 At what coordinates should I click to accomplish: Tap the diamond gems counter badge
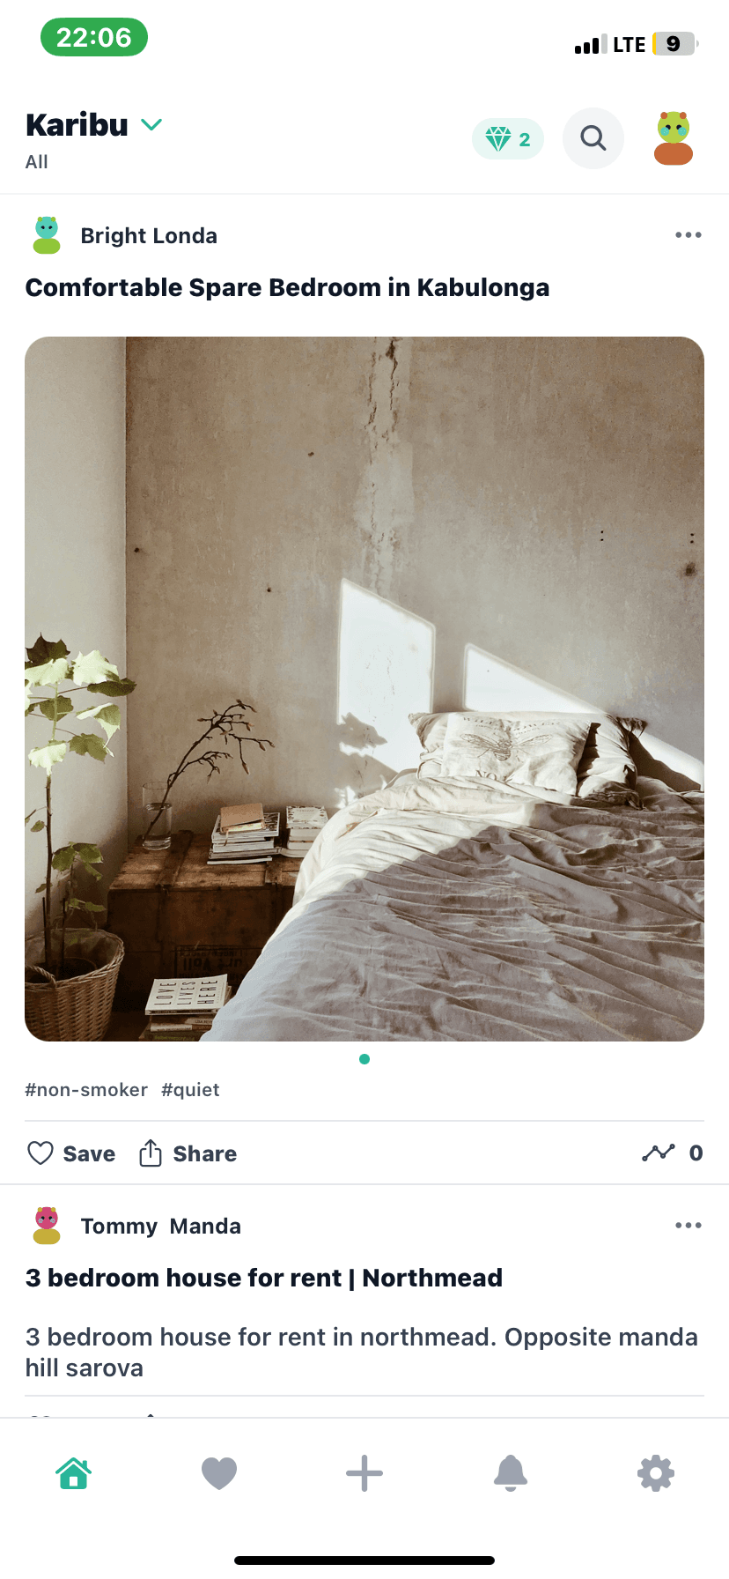click(x=508, y=139)
